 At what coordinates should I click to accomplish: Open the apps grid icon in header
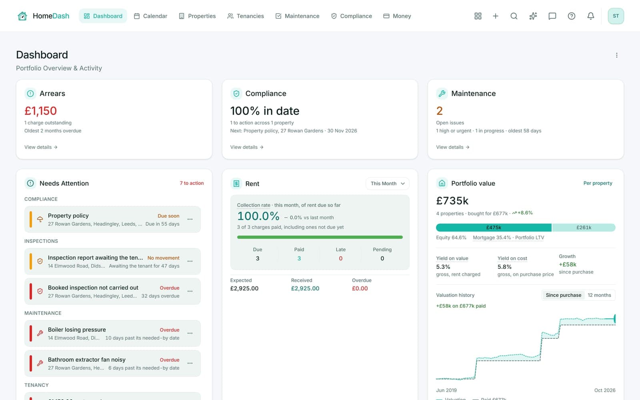(478, 16)
